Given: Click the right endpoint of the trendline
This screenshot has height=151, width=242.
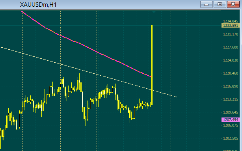Looking at the screenshot, I should tap(177, 97).
